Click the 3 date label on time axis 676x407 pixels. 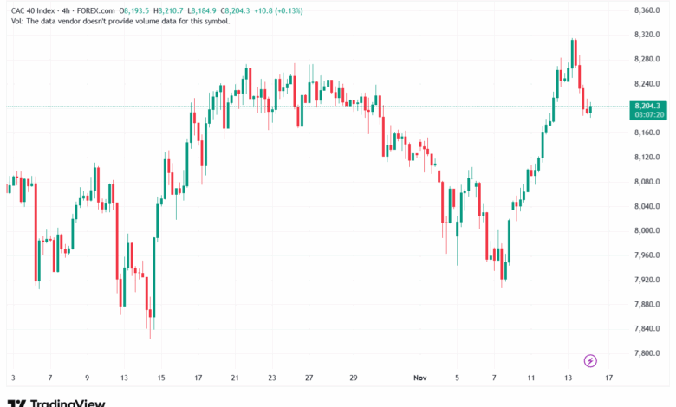(x=13, y=378)
